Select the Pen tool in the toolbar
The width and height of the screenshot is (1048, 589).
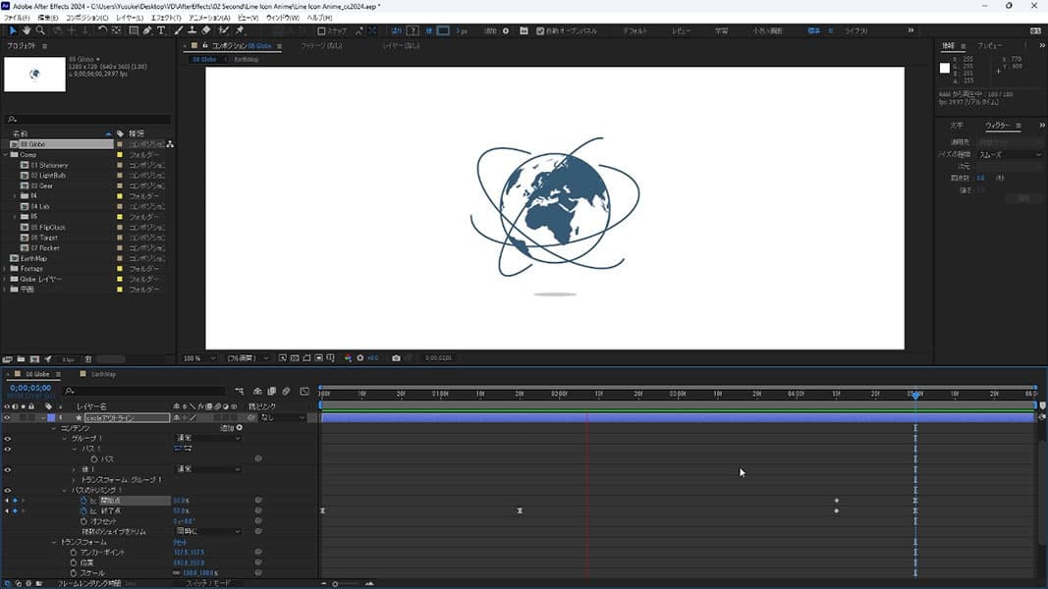click(x=147, y=30)
